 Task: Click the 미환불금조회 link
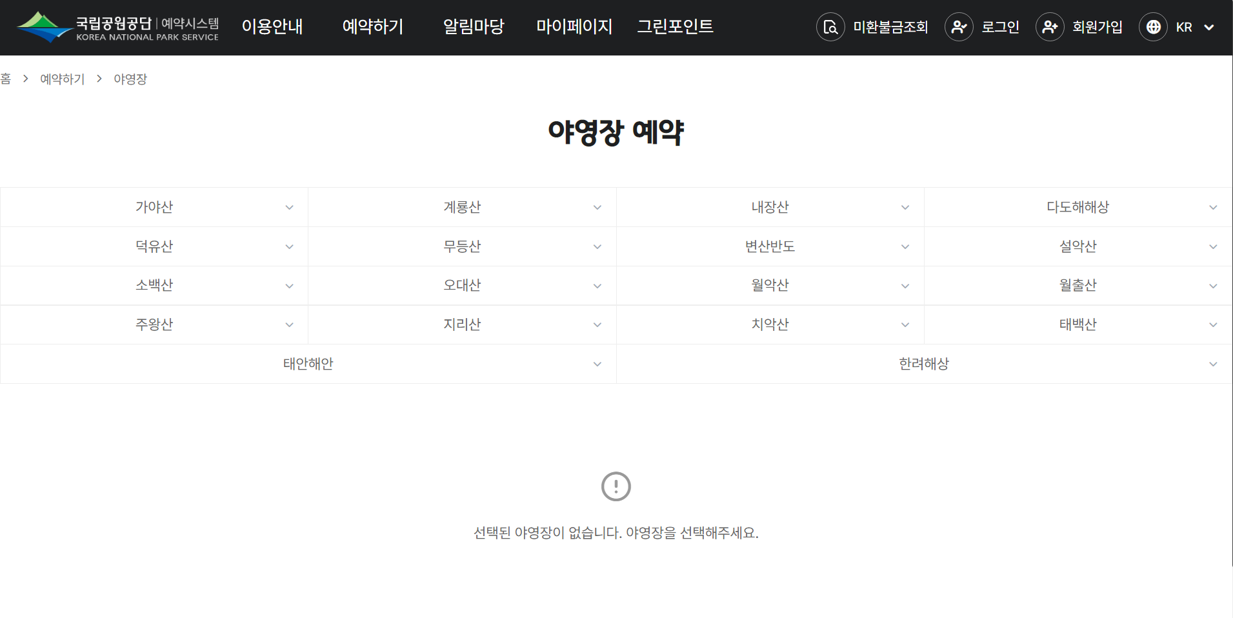point(890,27)
